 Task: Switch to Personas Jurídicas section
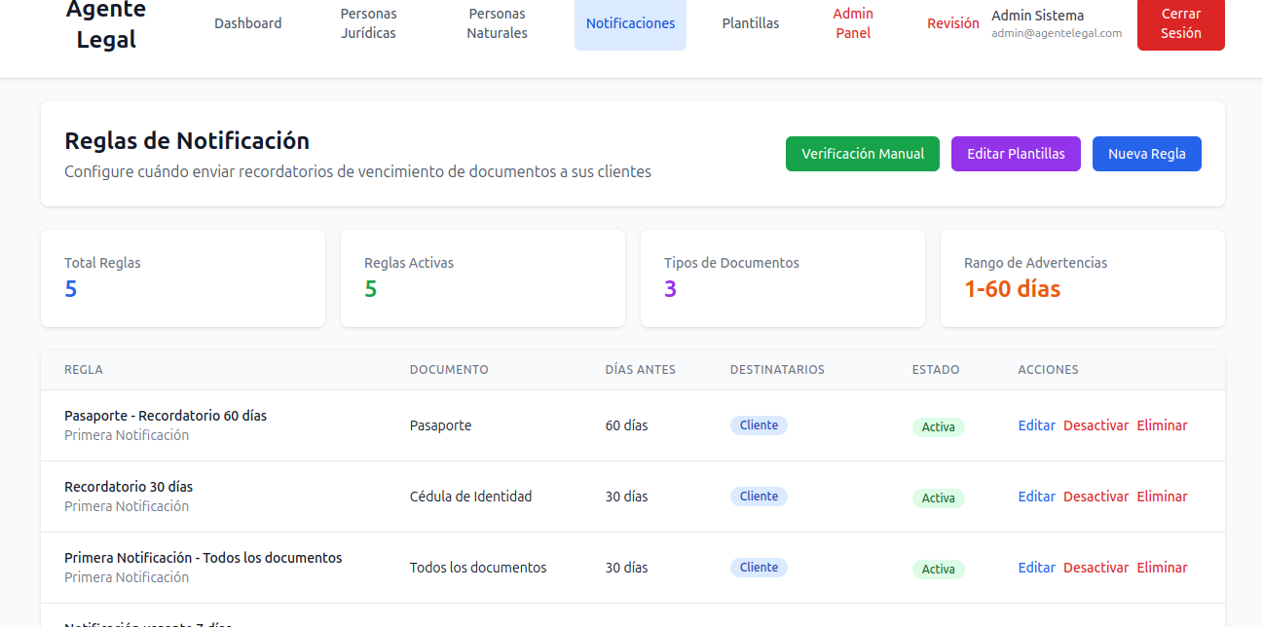pos(368,22)
